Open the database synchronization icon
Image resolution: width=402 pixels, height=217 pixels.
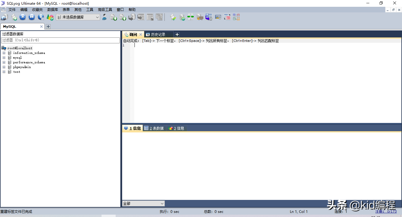tap(182, 17)
